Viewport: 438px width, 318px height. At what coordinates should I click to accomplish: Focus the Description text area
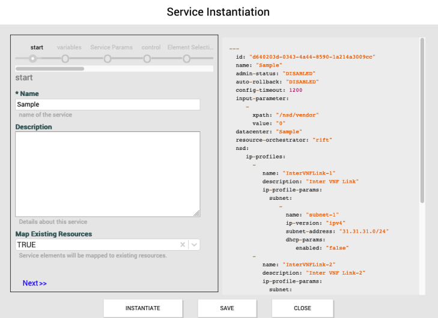[108, 174]
